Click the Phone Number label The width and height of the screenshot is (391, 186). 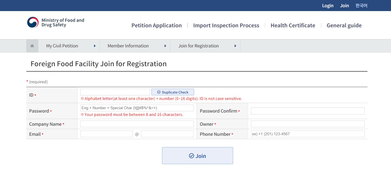point(215,134)
